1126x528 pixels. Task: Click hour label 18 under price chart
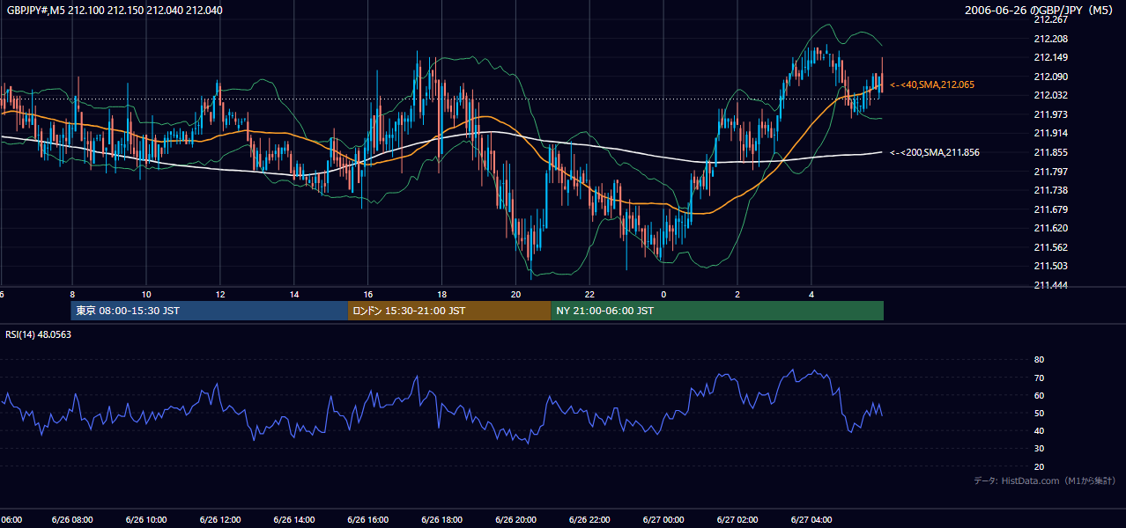tap(442, 294)
